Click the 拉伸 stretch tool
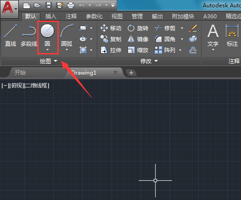The image size is (241, 200). [111, 50]
